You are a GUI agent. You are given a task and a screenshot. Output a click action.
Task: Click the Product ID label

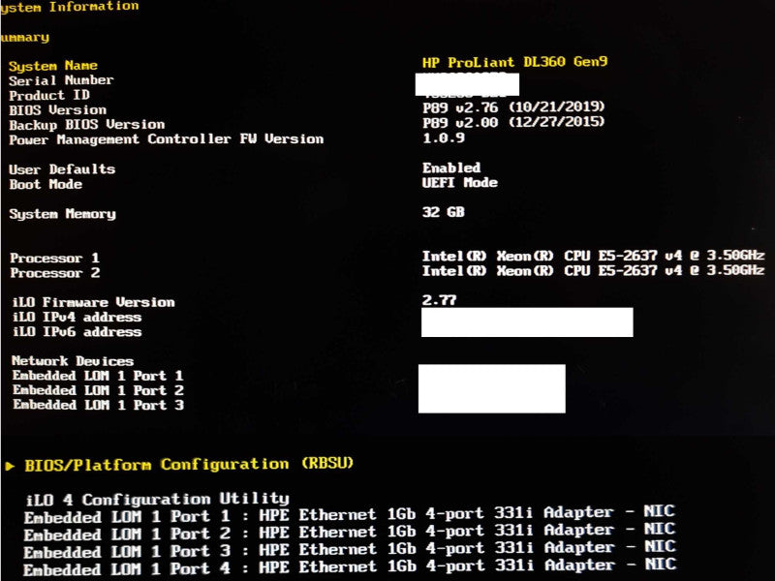pos(49,95)
